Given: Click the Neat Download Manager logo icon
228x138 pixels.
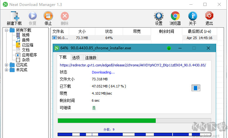Looking at the screenshot, I should 5,4.
